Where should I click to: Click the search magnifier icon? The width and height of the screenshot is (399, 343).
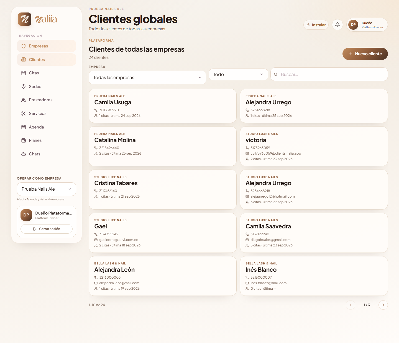[276, 74]
